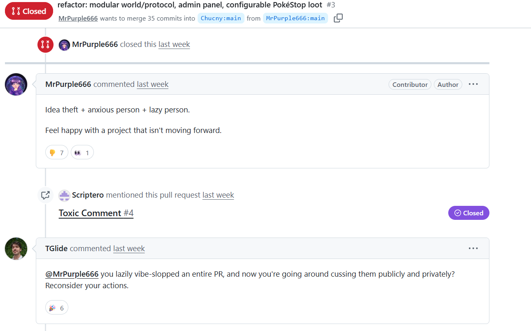Copy the head branch name icon
This screenshot has width=531, height=331.
[338, 18]
